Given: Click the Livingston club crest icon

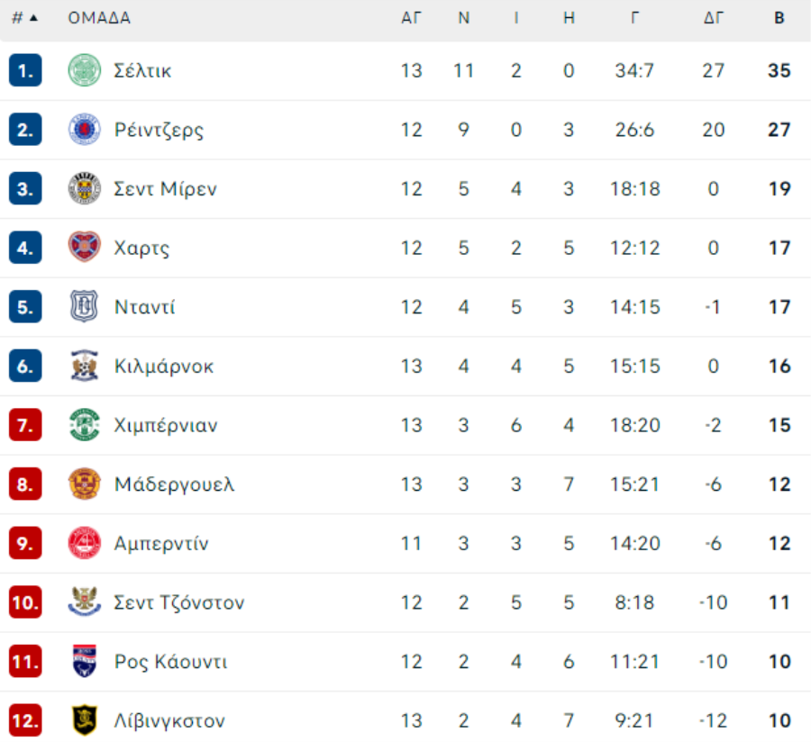Looking at the screenshot, I should (85, 721).
